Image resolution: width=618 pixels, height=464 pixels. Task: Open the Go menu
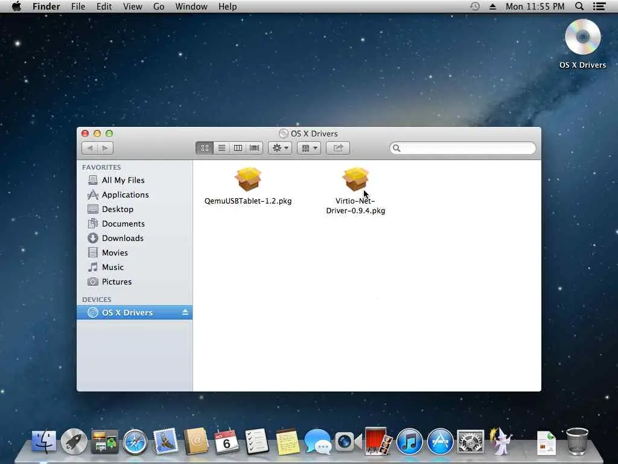click(x=159, y=6)
